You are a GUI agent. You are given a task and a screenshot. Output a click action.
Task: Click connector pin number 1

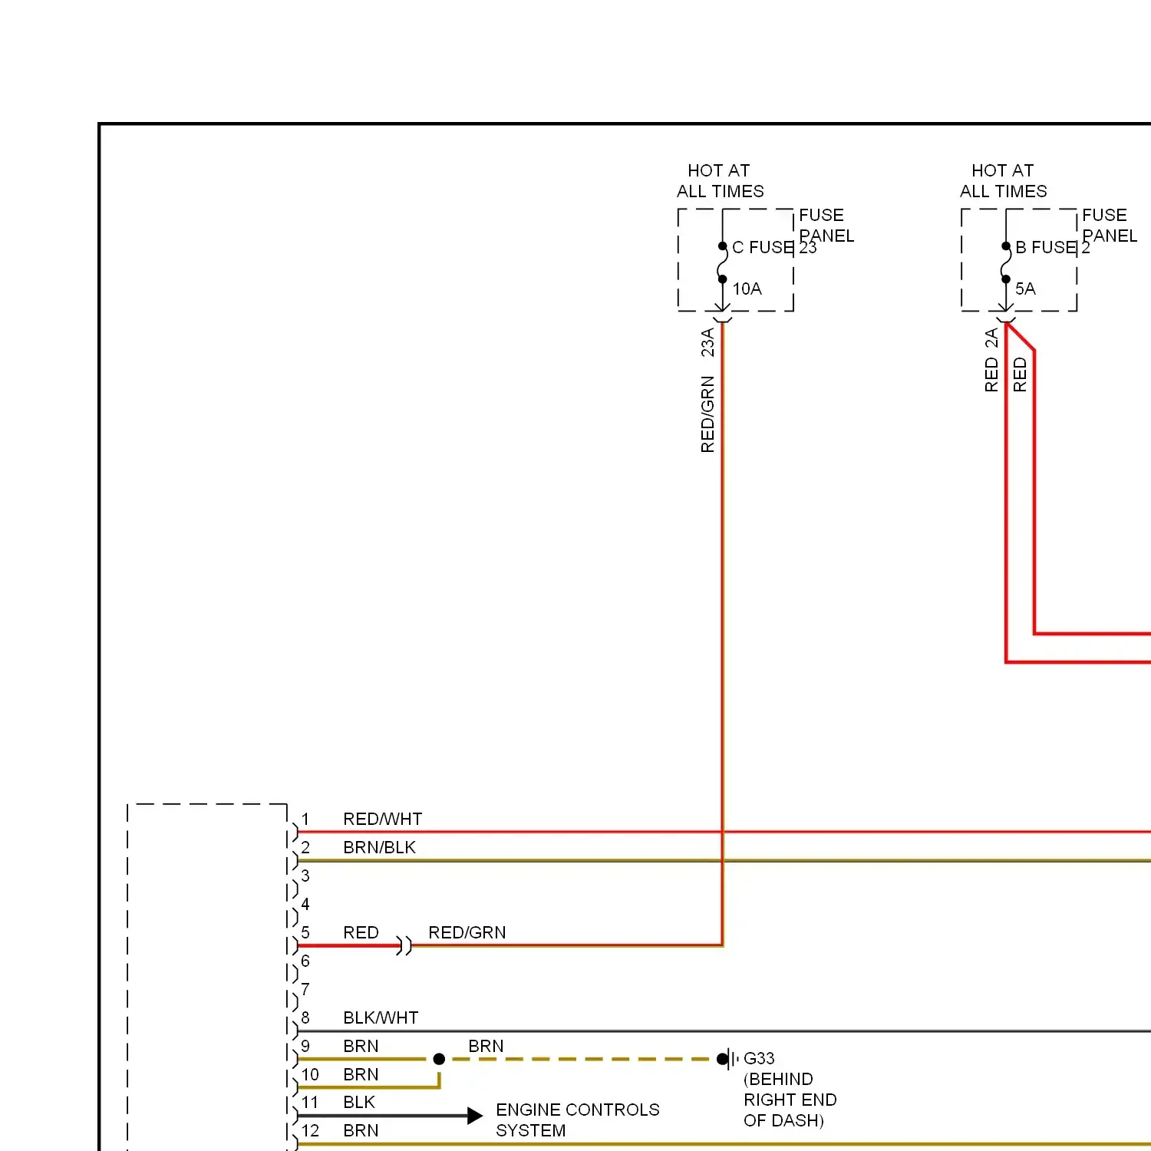[305, 819]
